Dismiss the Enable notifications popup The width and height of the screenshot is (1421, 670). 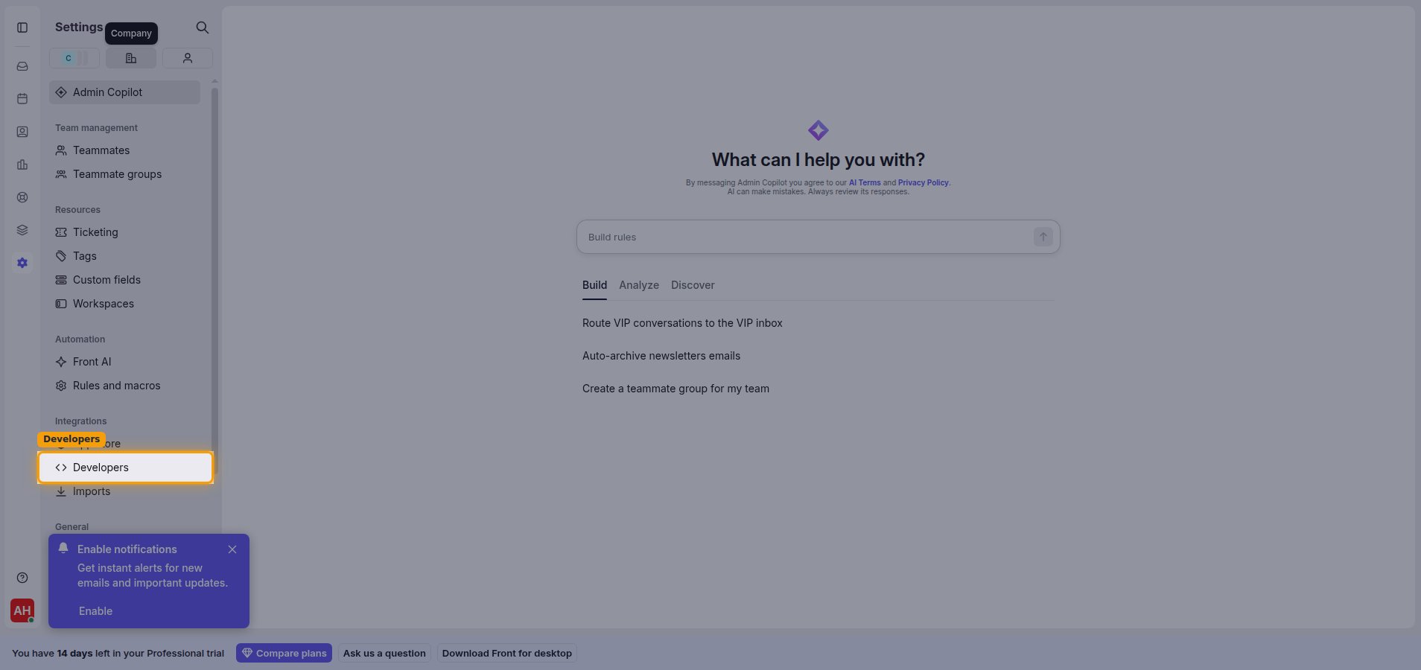point(232,549)
